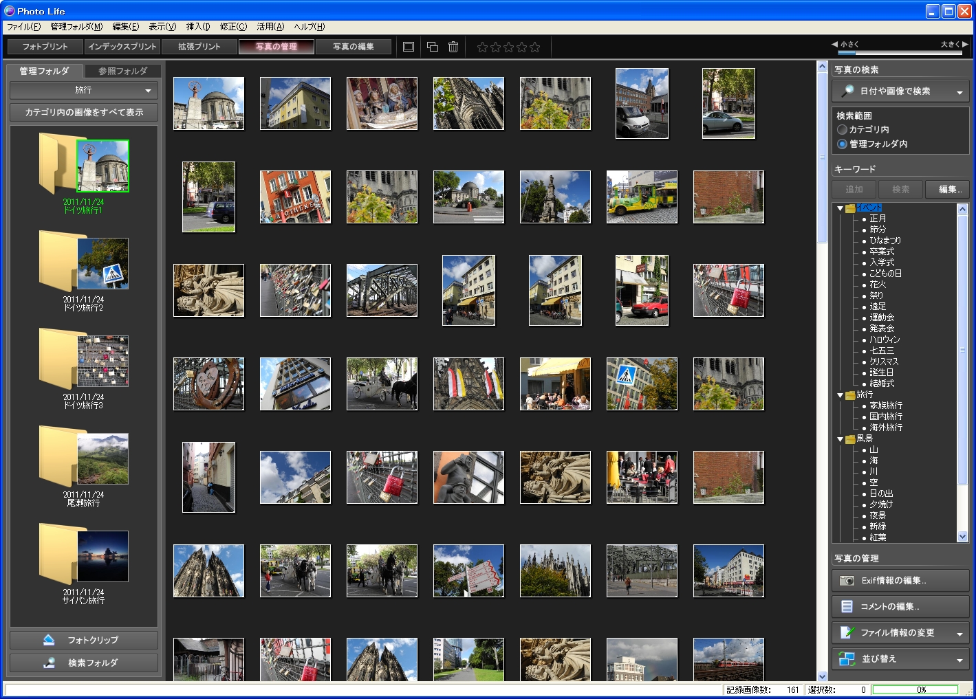The height and width of the screenshot is (699, 976).
Task: Open the サイパン旅行 folder
Action: click(83, 564)
